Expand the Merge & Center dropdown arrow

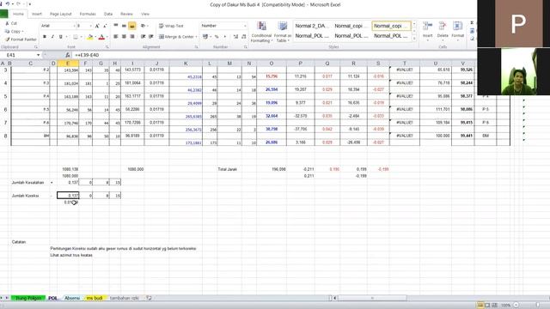click(x=196, y=36)
